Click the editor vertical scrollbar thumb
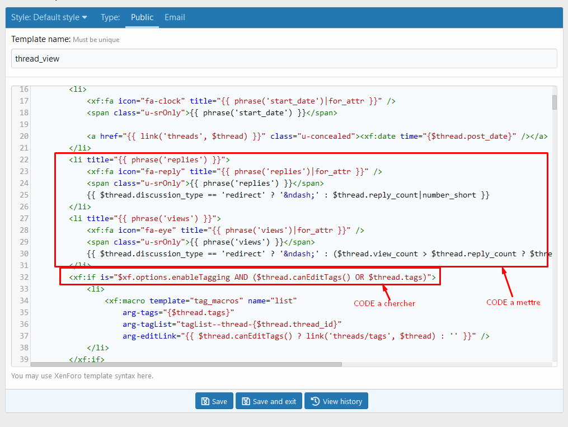The width and height of the screenshot is (568, 427). [x=554, y=102]
